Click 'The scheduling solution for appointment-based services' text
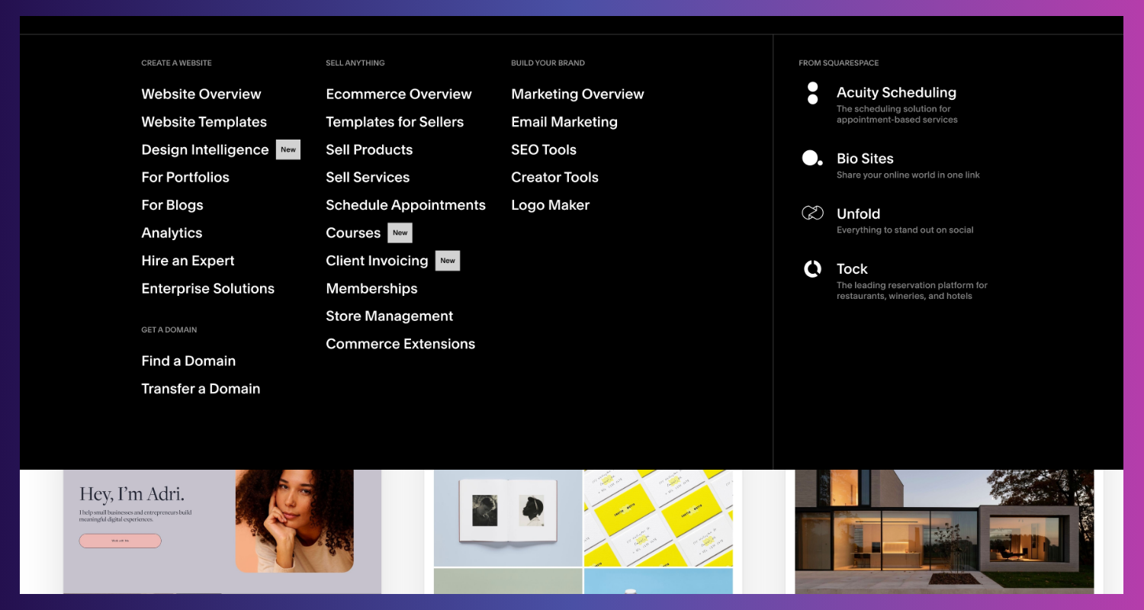The image size is (1144, 610). (897, 114)
